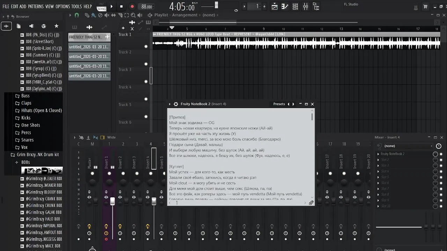Mute mixer track Insert 2
447x251 pixels.
(123, 173)
